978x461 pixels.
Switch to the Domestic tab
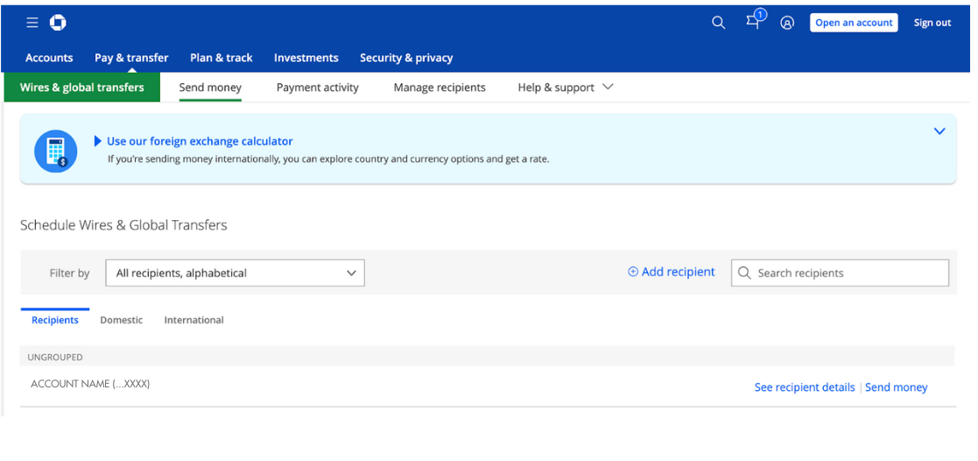click(x=121, y=321)
